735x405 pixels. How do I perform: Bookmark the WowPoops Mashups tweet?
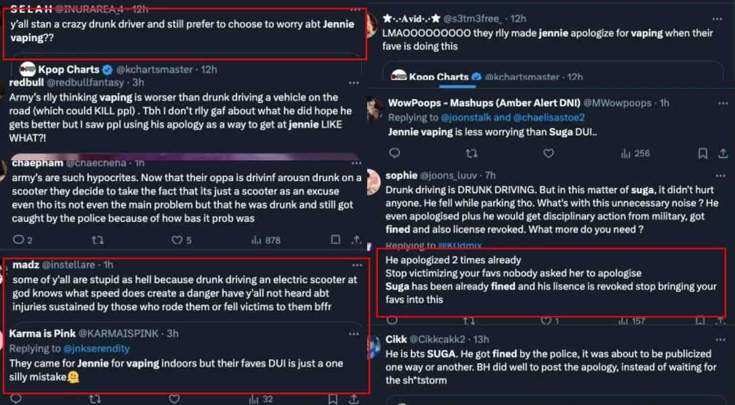(x=703, y=154)
